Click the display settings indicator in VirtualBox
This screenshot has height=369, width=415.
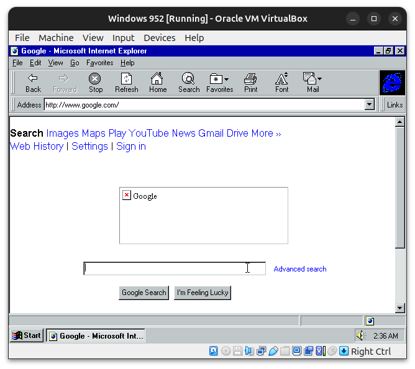click(296, 351)
